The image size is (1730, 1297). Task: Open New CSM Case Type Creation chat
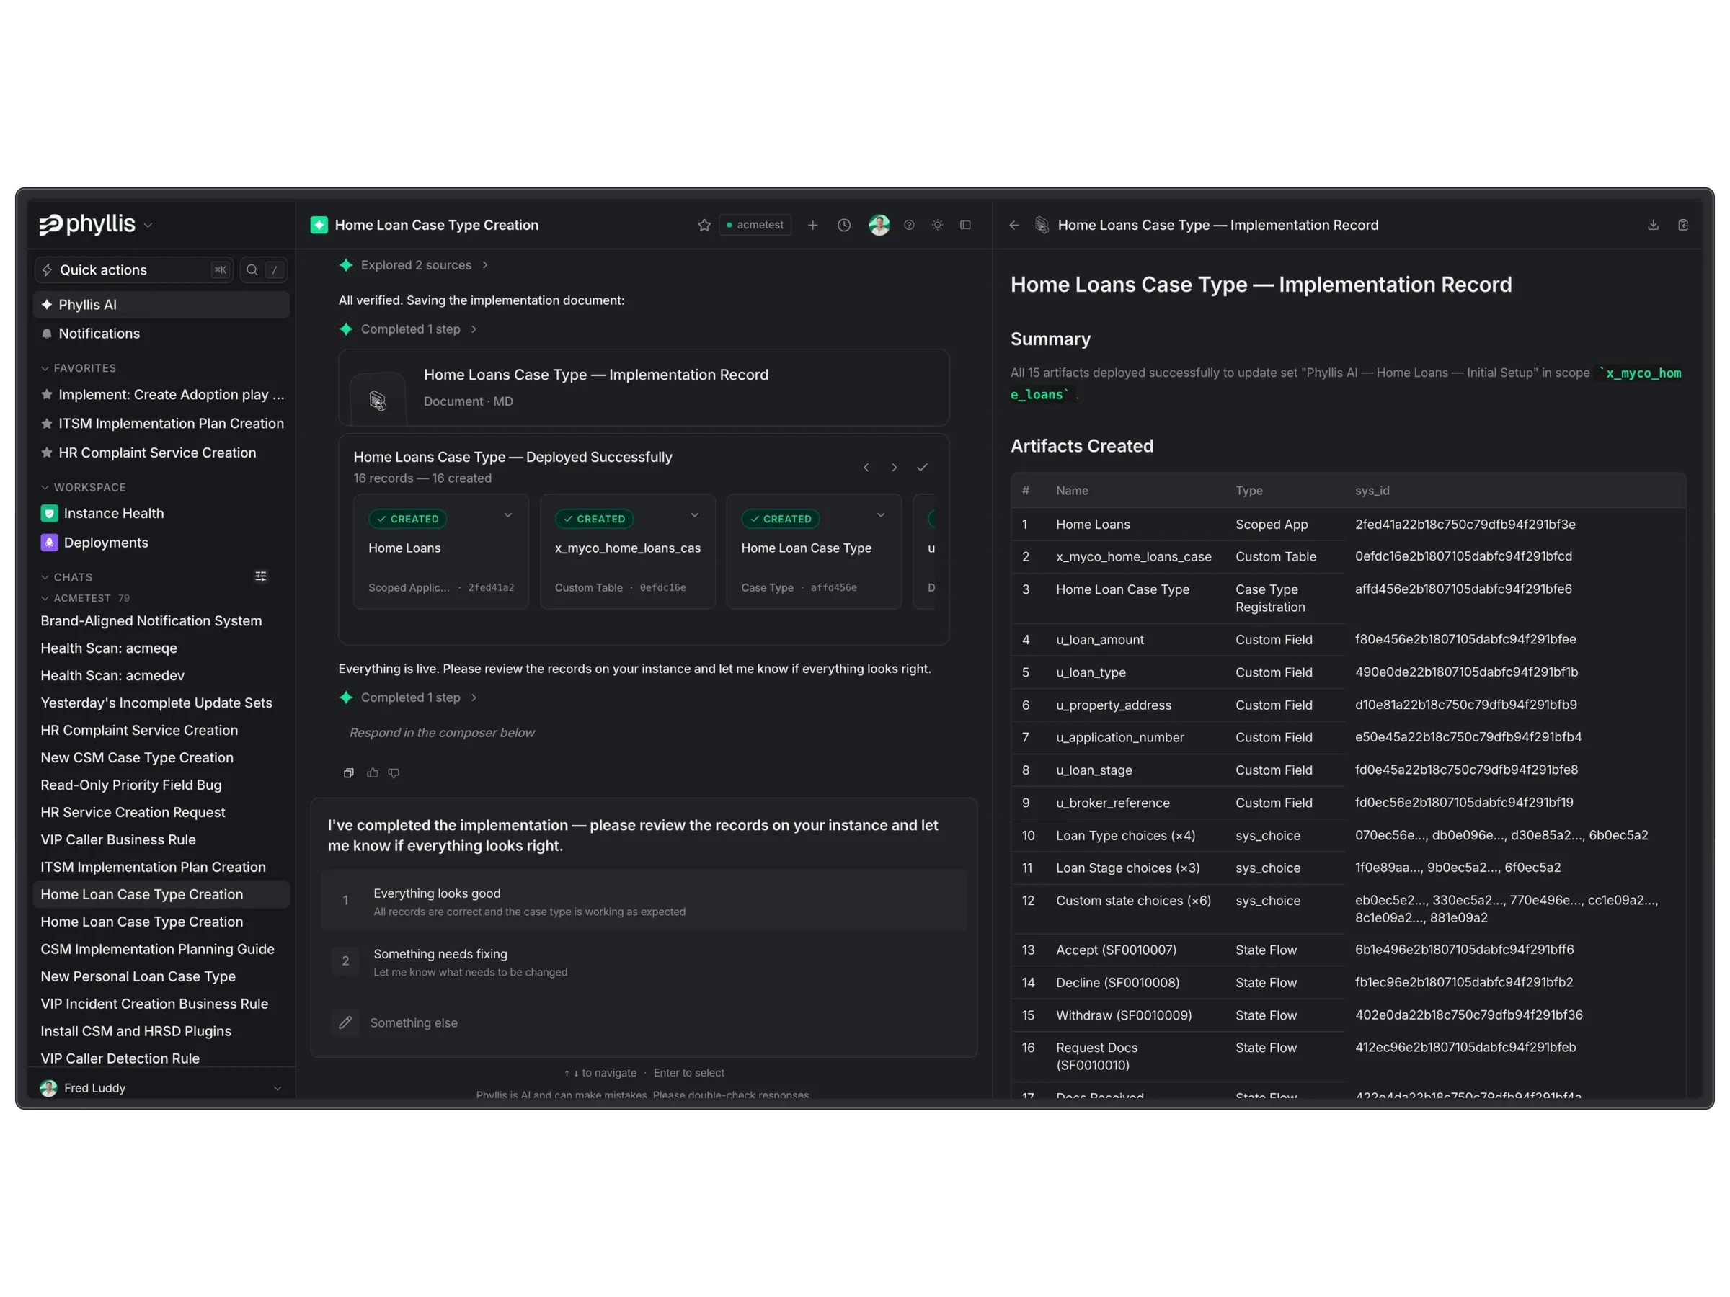pyautogui.click(x=161, y=757)
